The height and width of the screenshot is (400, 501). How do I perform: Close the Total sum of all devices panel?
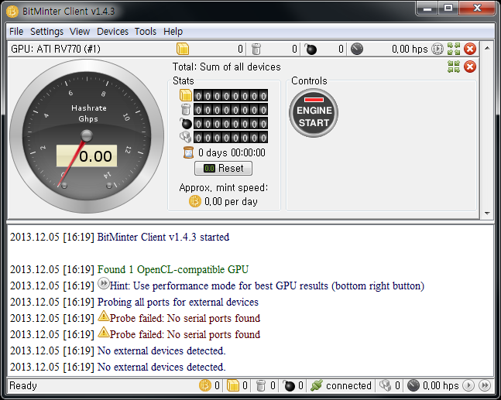[x=470, y=67]
